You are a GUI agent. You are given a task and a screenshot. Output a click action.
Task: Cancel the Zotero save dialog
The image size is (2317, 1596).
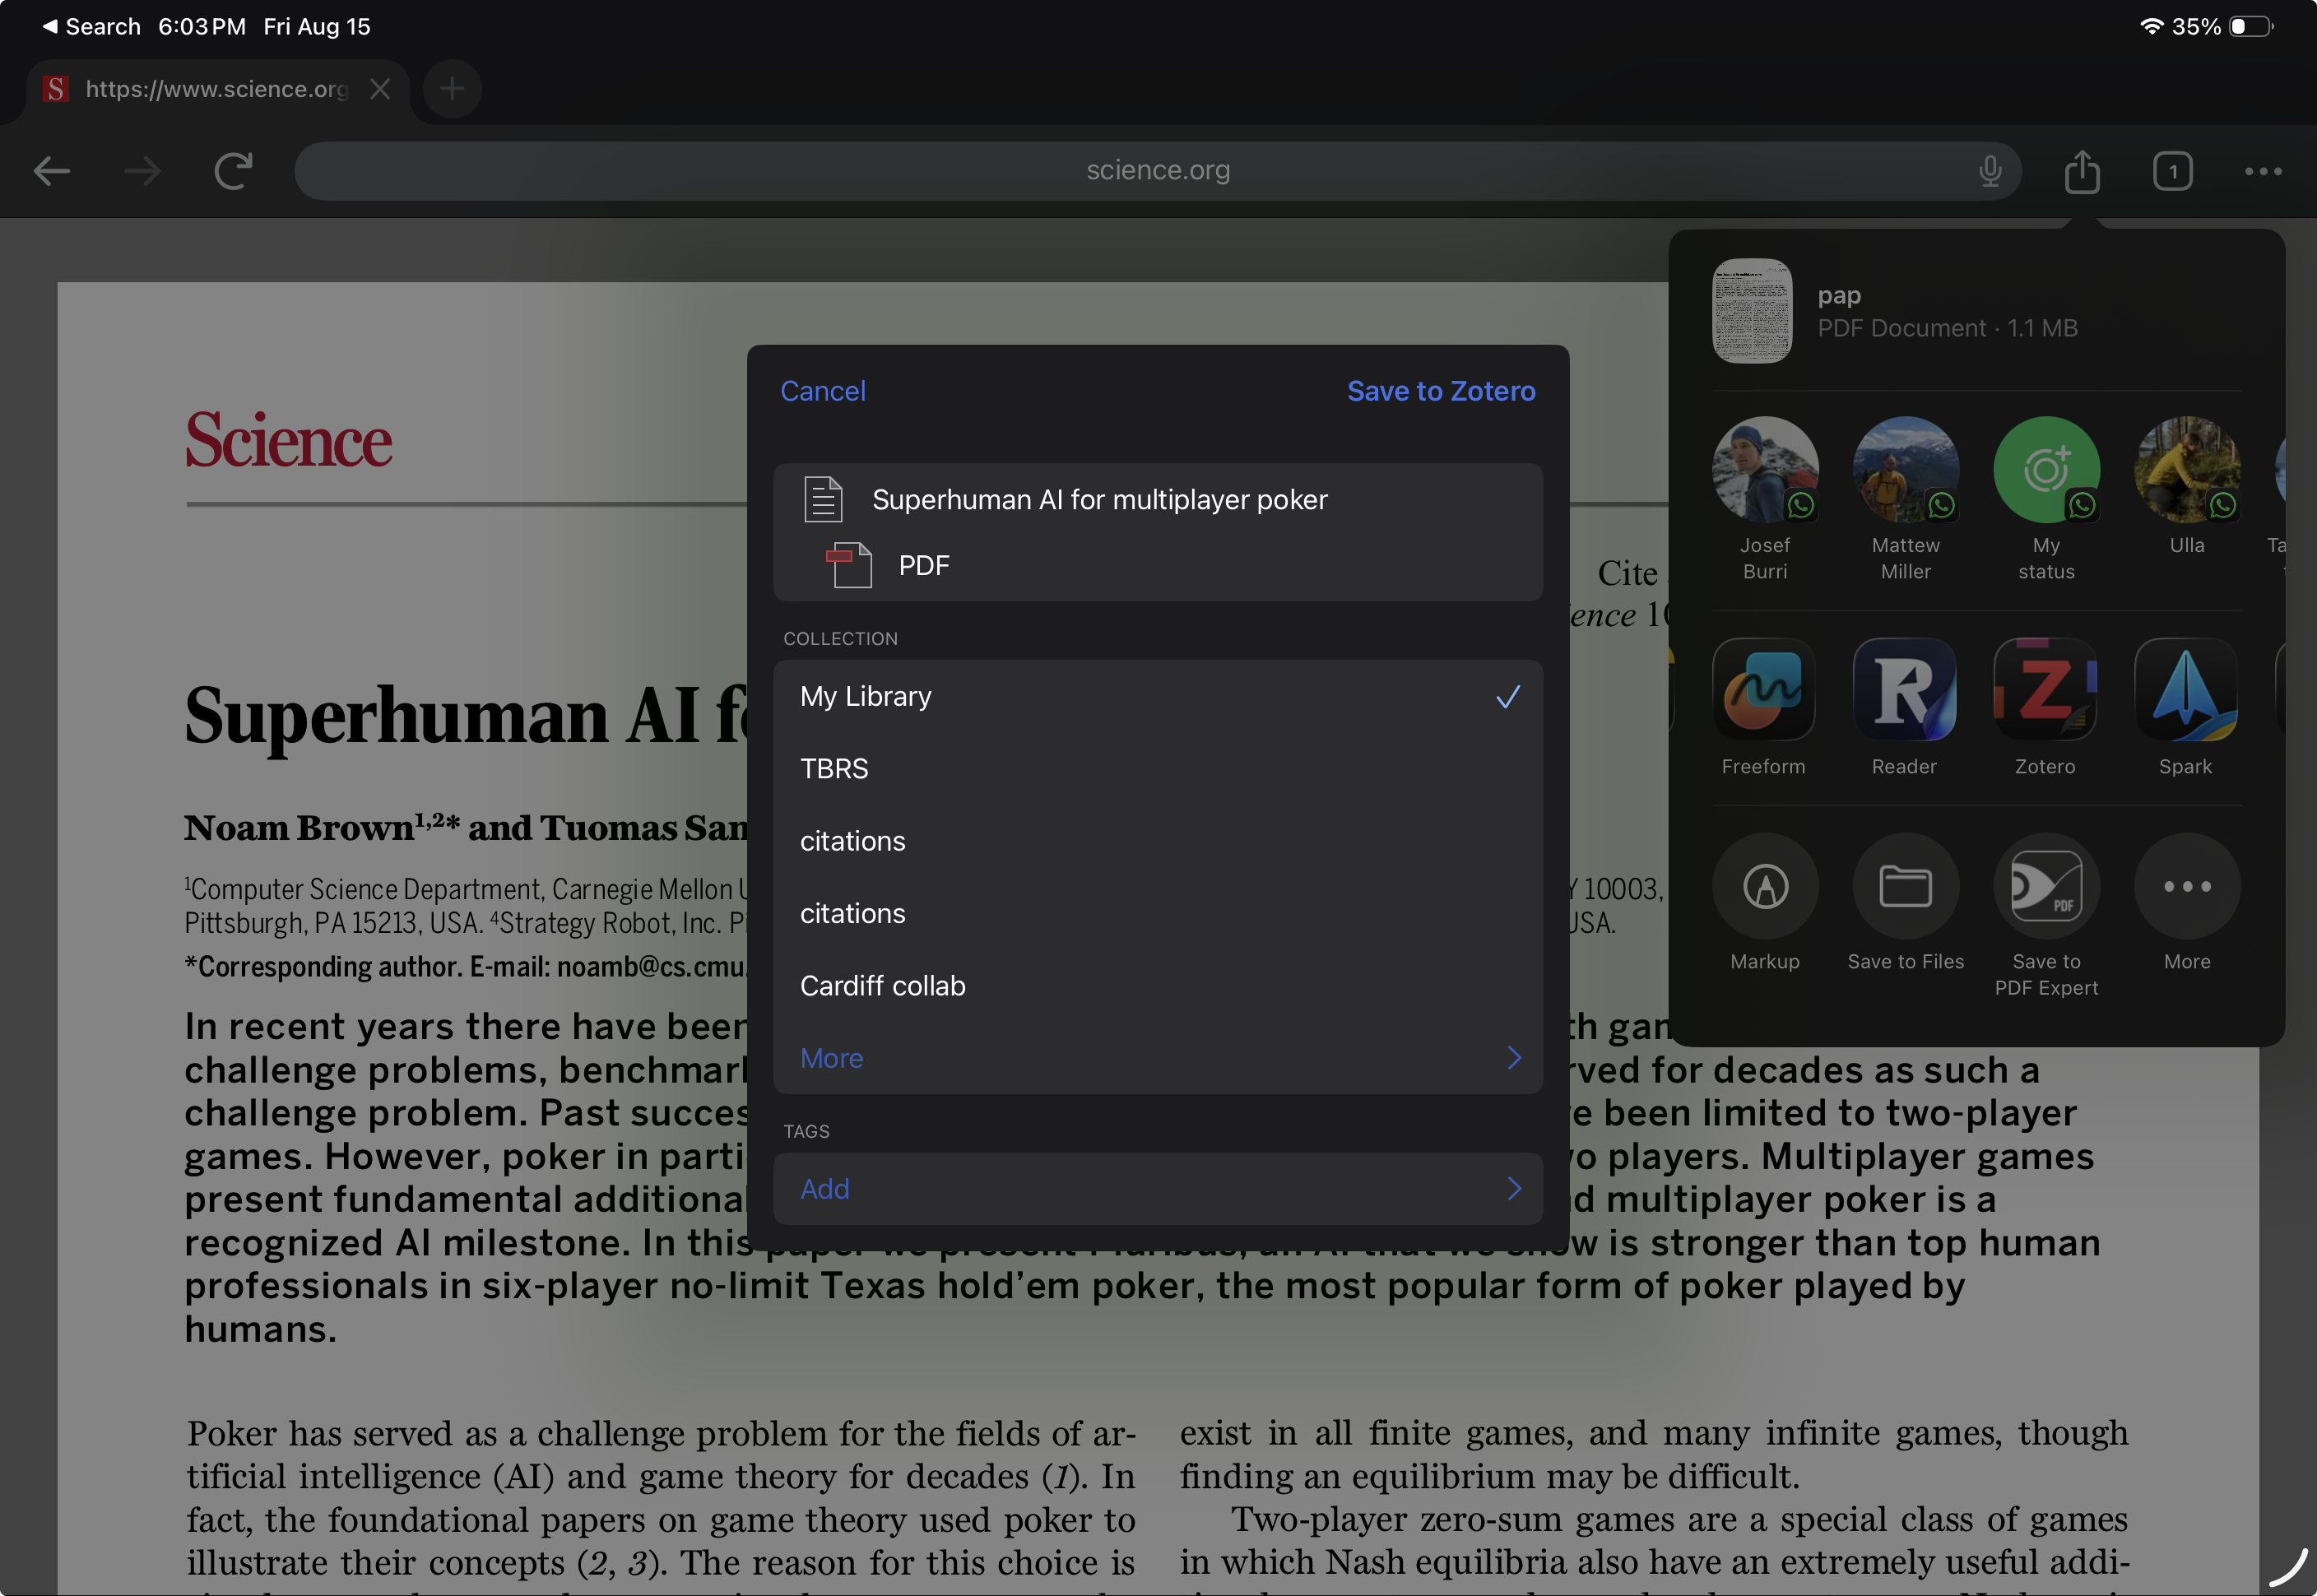coord(822,391)
